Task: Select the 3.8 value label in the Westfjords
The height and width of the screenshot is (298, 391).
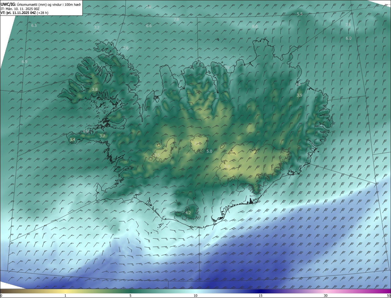Action: [x=95, y=90]
